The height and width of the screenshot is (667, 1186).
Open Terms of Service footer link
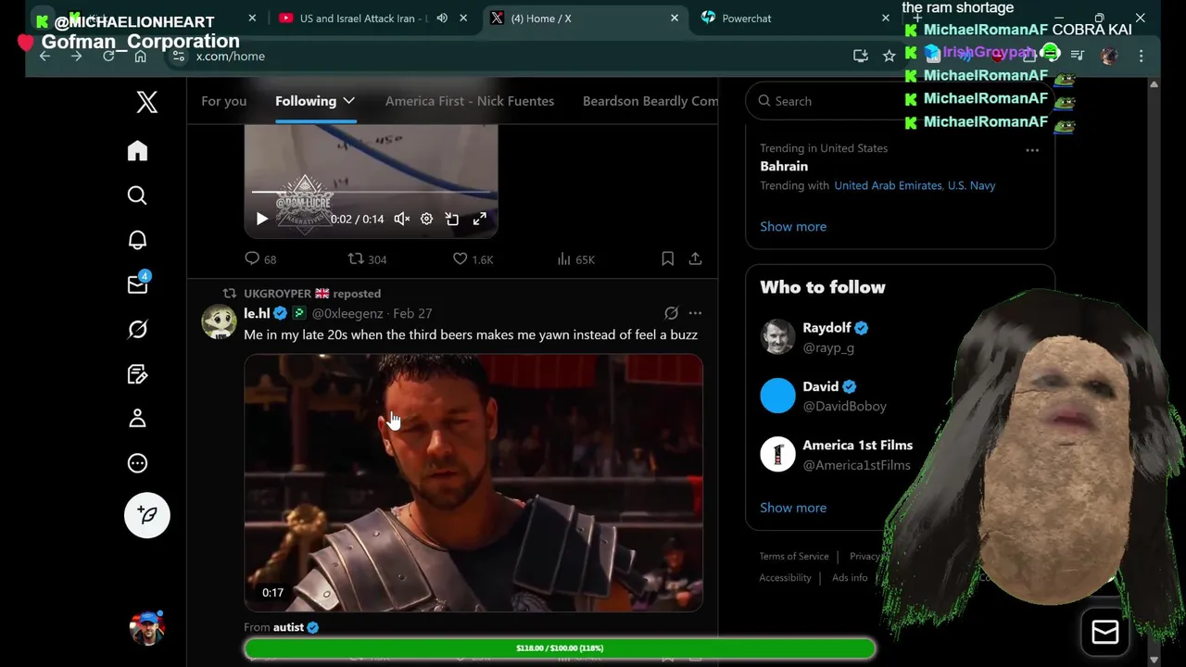[794, 556]
